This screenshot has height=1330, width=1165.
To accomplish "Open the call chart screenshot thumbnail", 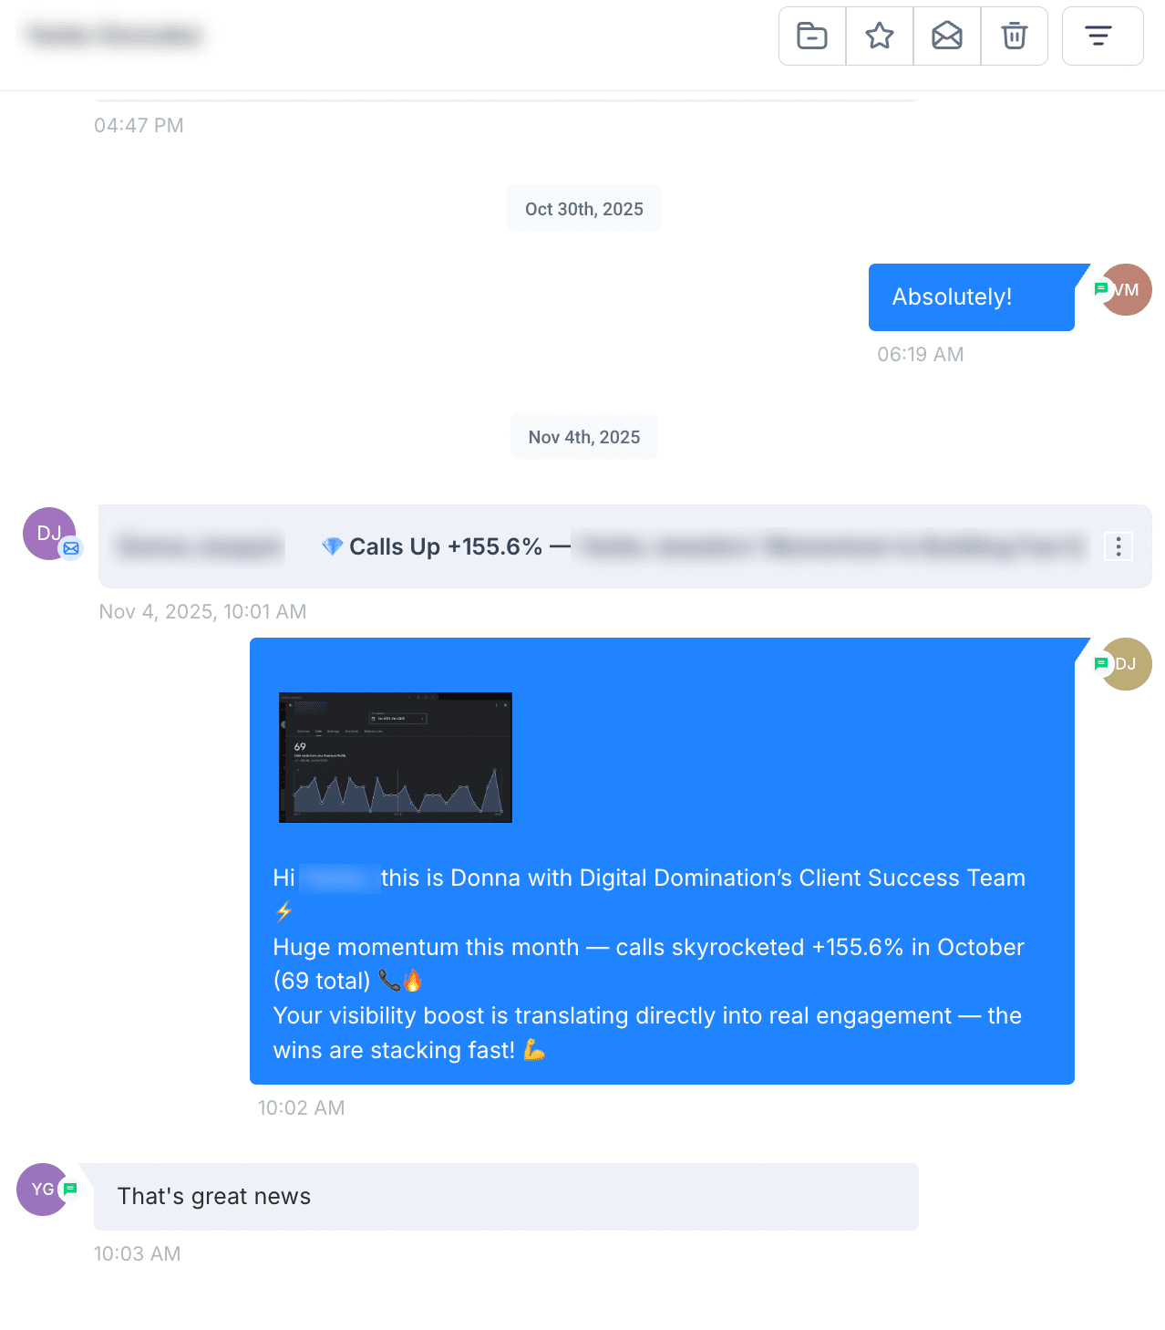I will pos(396,757).
